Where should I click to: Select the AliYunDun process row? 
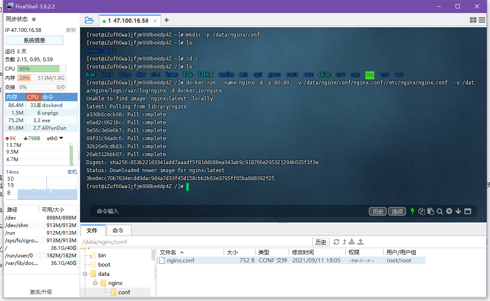click(x=41, y=128)
